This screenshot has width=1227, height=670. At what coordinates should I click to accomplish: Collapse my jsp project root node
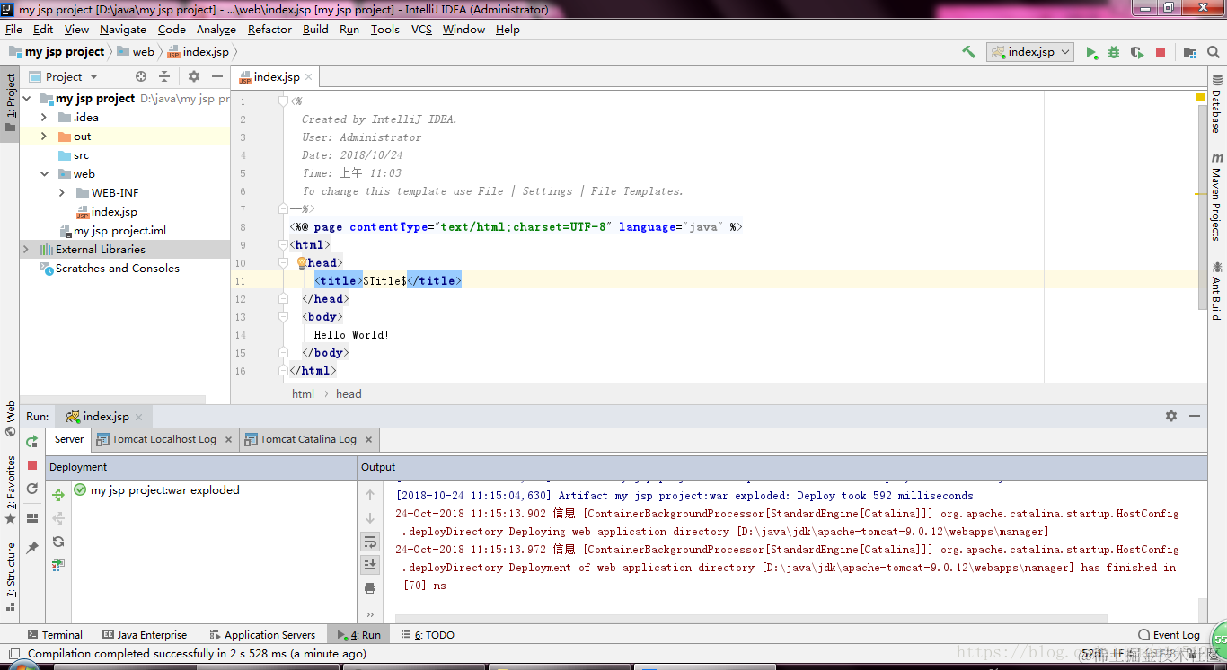pos(27,99)
